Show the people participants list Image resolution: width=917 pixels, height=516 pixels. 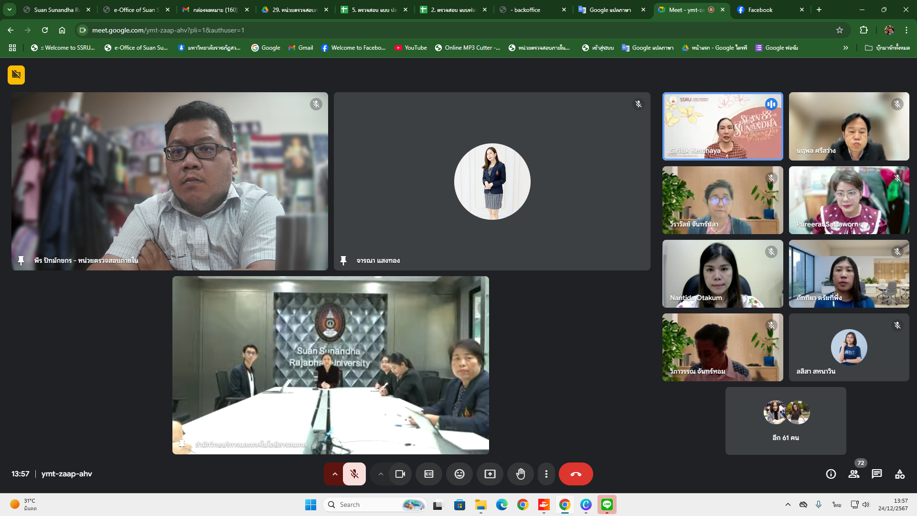(853, 474)
